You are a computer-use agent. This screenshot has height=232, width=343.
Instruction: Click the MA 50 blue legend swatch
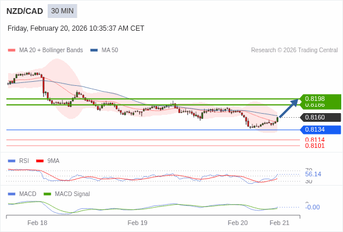pyautogui.click(x=94, y=50)
